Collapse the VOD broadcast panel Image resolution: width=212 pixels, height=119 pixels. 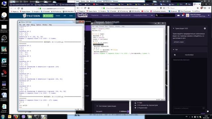(x=174, y=28)
